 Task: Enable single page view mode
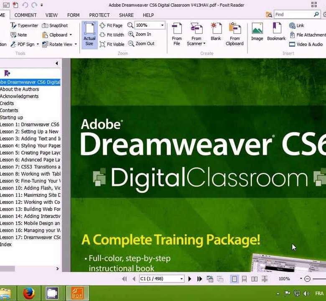point(234,279)
